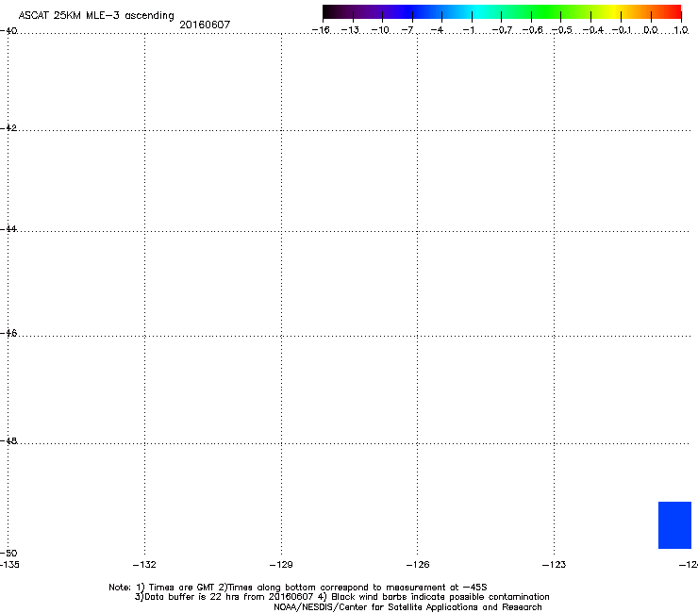Click the '-46' latitude axis label
The width and height of the screenshot is (698, 613).
(8, 333)
